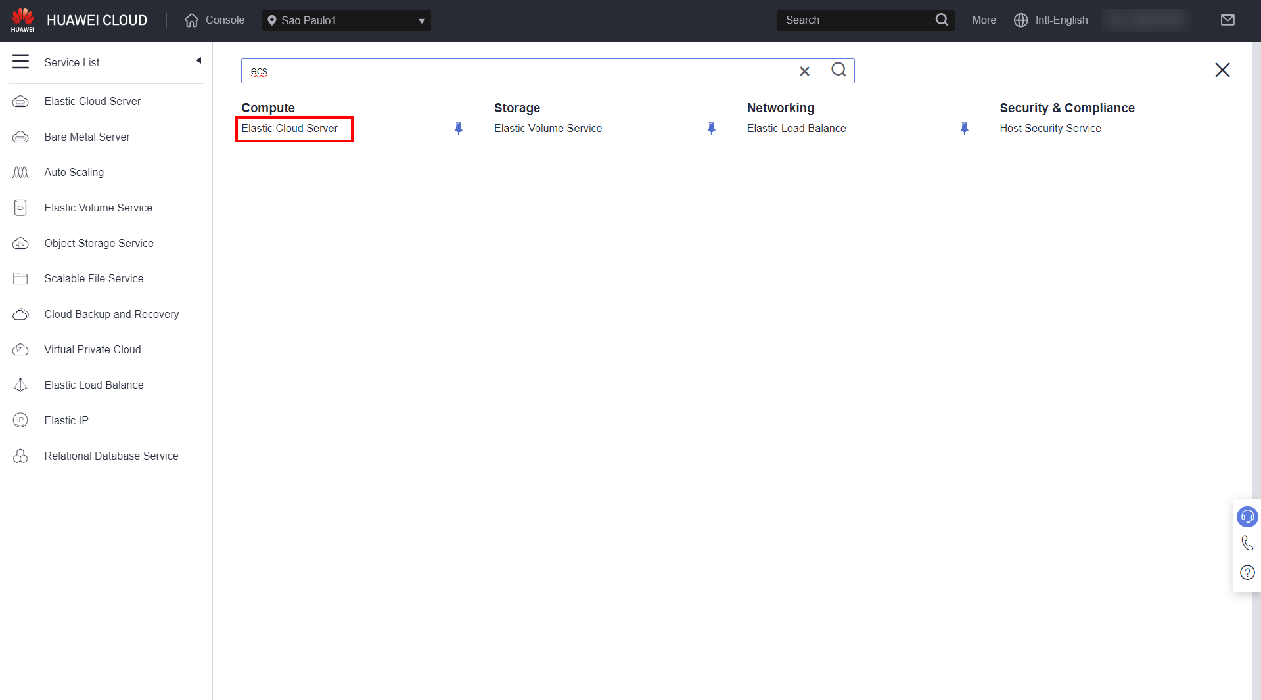
Task: Click the mail messages envelope icon
Action: point(1227,20)
